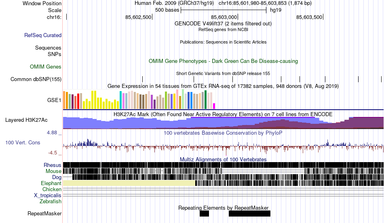Click the Gene Expression in 54 tissues title
Image resolution: width=384 pixels, height=223 pixels.
223,86
